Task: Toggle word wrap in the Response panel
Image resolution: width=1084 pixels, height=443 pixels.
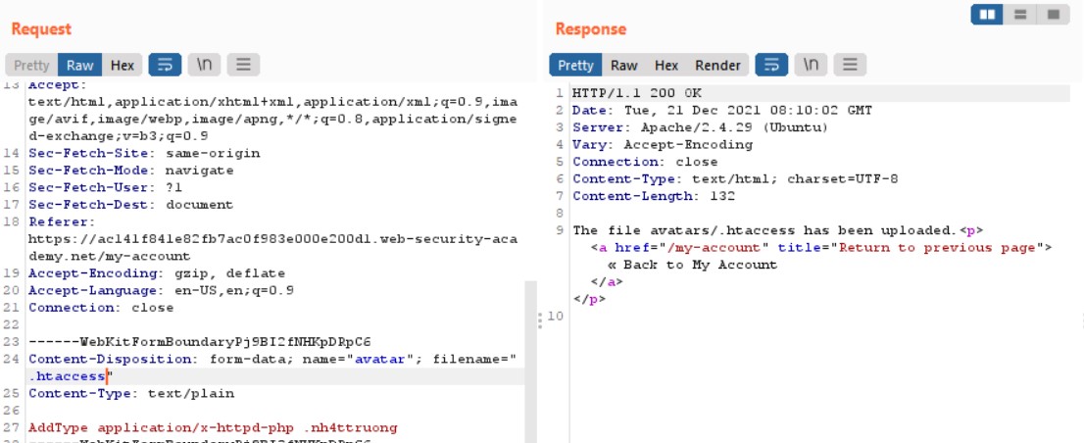Action: (x=771, y=66)
